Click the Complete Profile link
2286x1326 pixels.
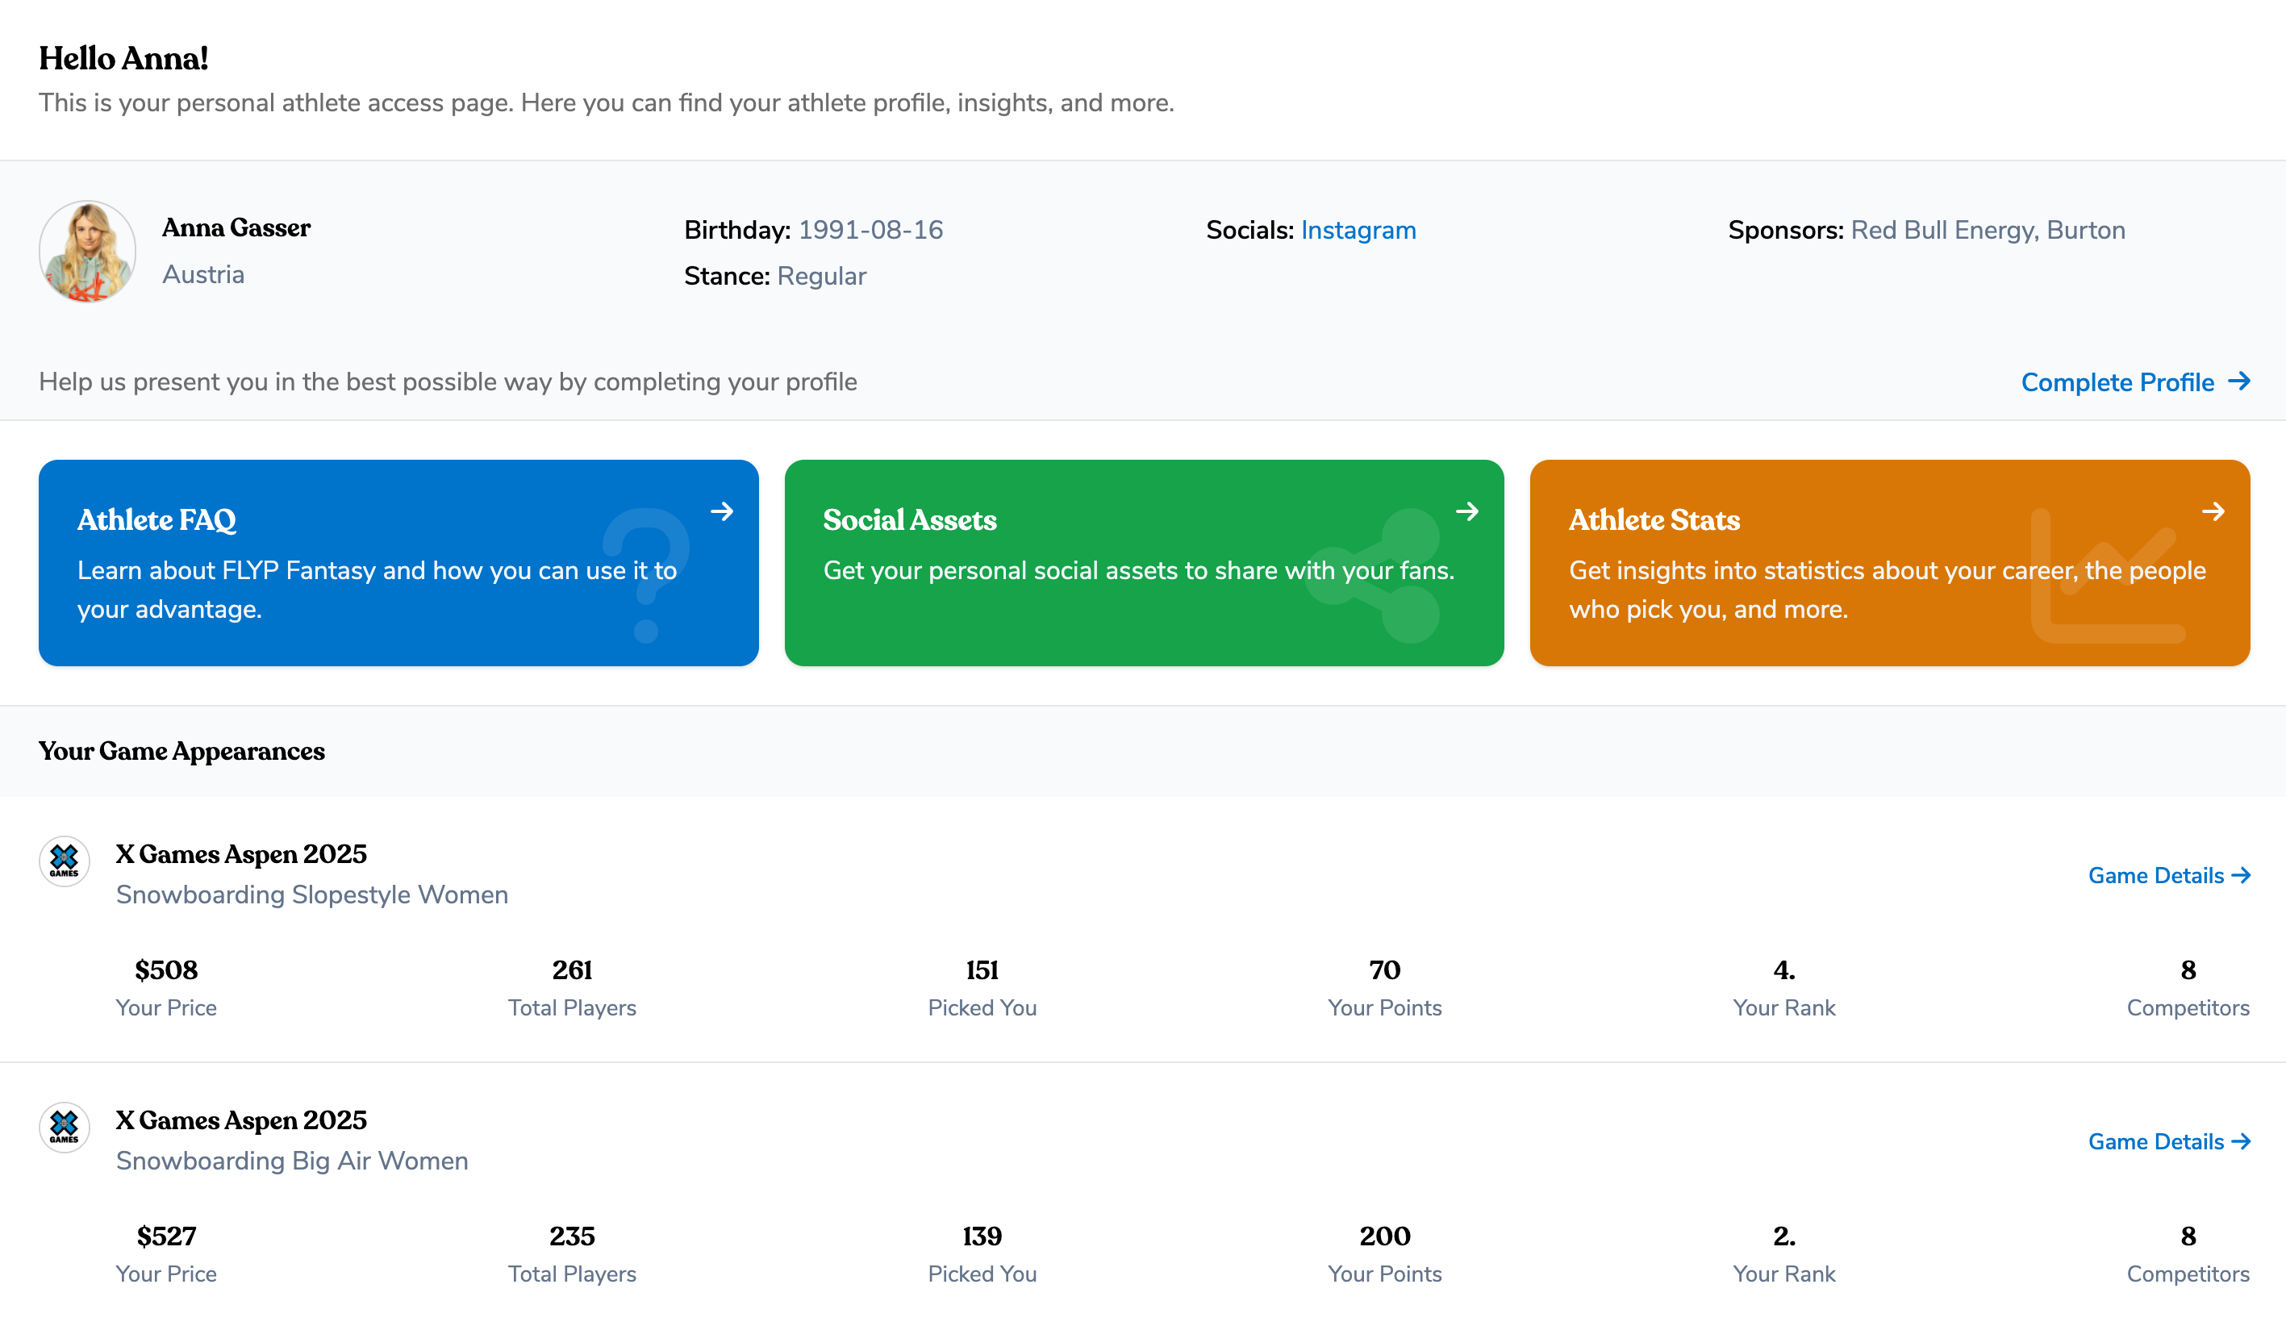(x=2135, y=382)
